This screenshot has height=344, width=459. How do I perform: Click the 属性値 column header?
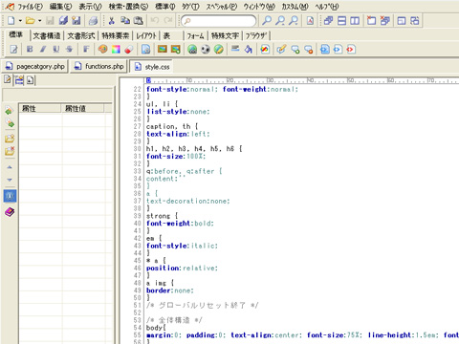click(x=83, y=109)
